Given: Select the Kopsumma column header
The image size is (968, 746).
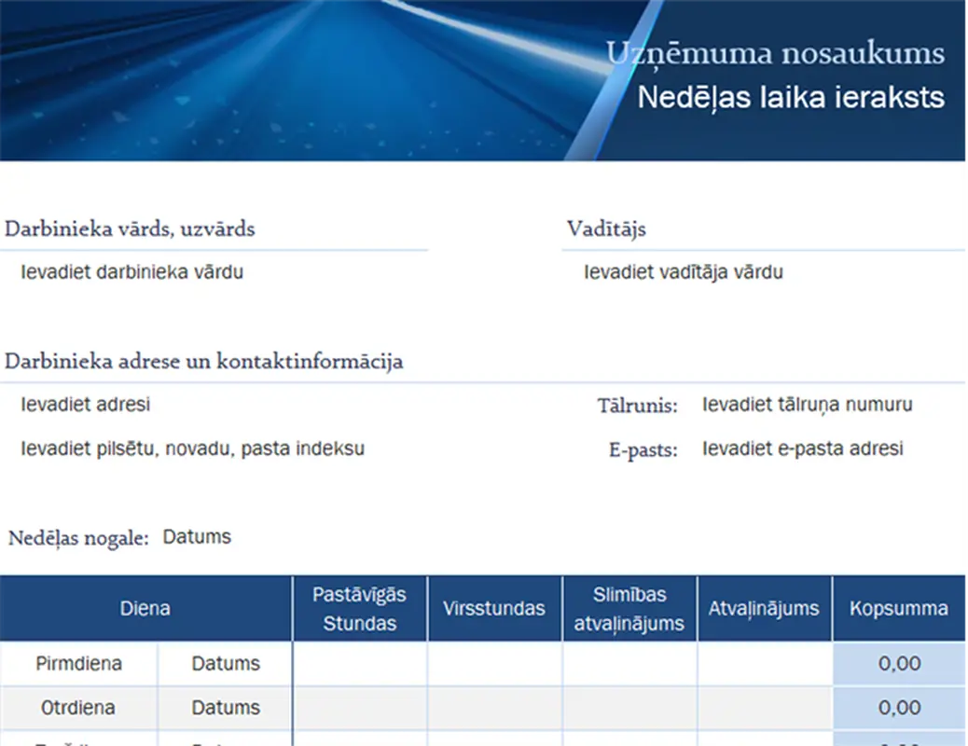Looking at the screenshot, I should [900, 608].
